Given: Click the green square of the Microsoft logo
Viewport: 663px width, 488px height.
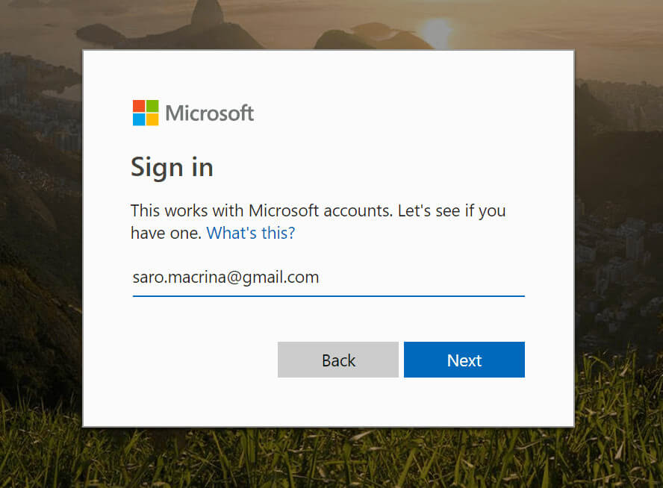Looking at the screenshot, I should click(152, 106).
